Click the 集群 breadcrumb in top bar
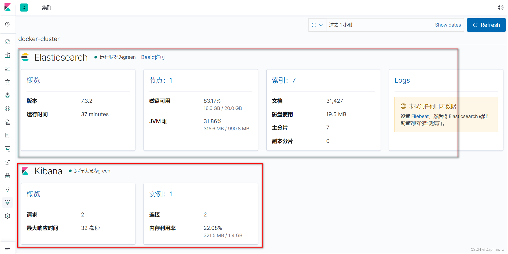The width and height of the screenshot is (508, 254). [x=46, y=8]
